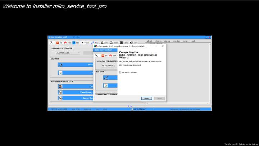The height and width of the screenshot is (146, 259).
Task: Click clear log button
Action: (x=167, y=41)
